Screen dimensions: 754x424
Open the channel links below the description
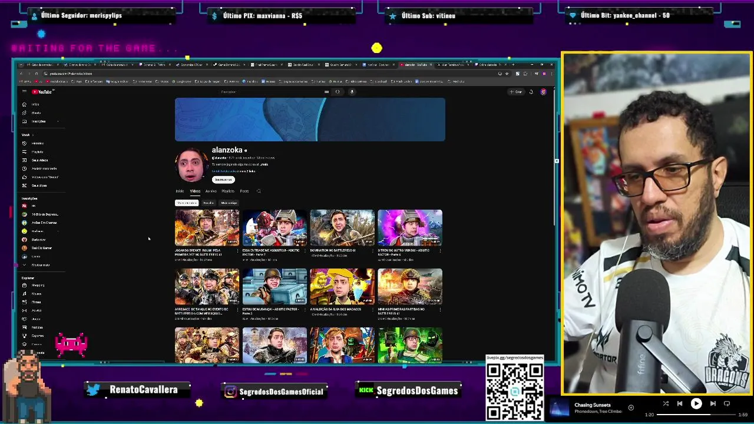point(233,171)
